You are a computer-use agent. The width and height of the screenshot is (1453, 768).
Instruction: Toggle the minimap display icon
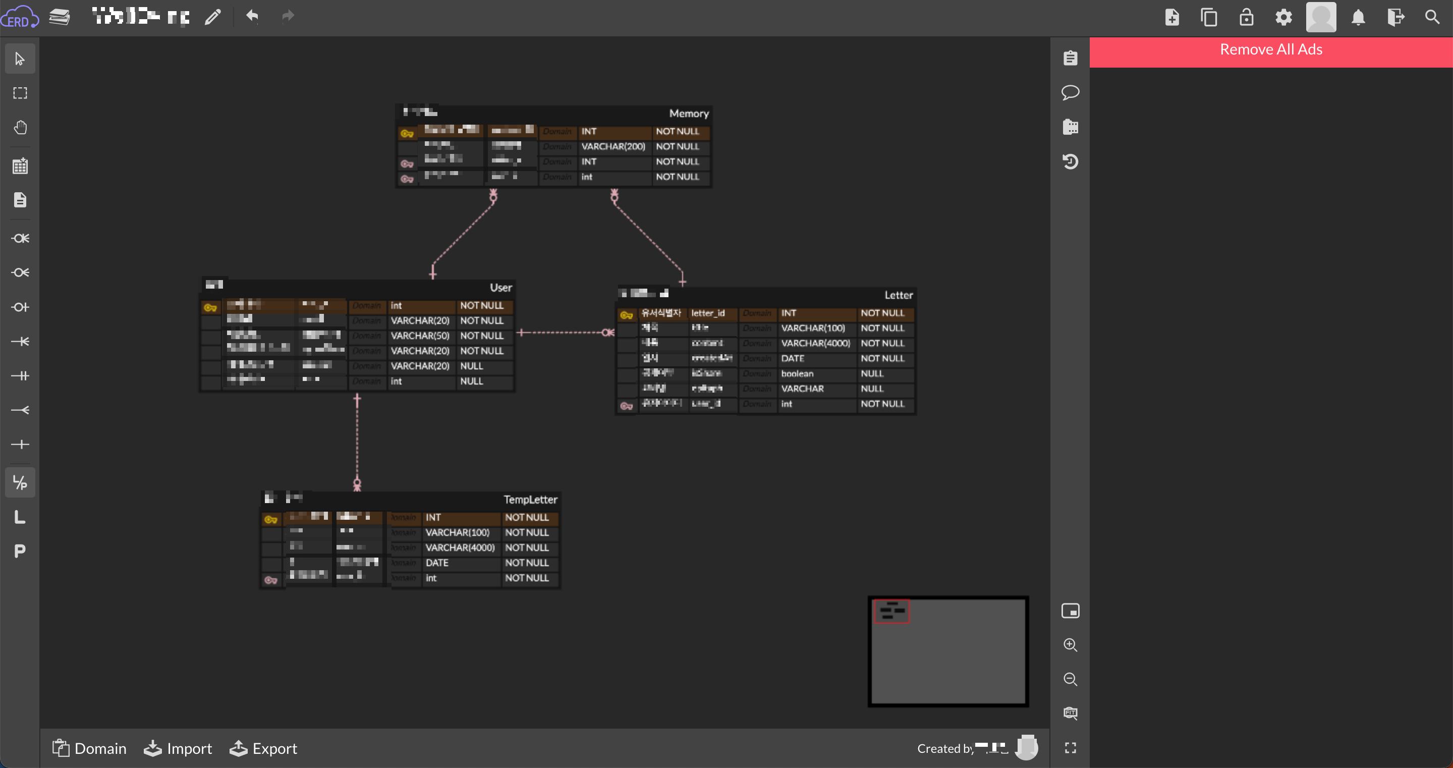pos(1070,611)
